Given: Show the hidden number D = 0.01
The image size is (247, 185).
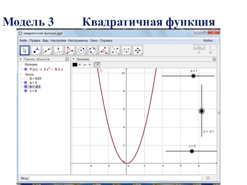Looking at the screenshot, I should [x=26, y=79].
